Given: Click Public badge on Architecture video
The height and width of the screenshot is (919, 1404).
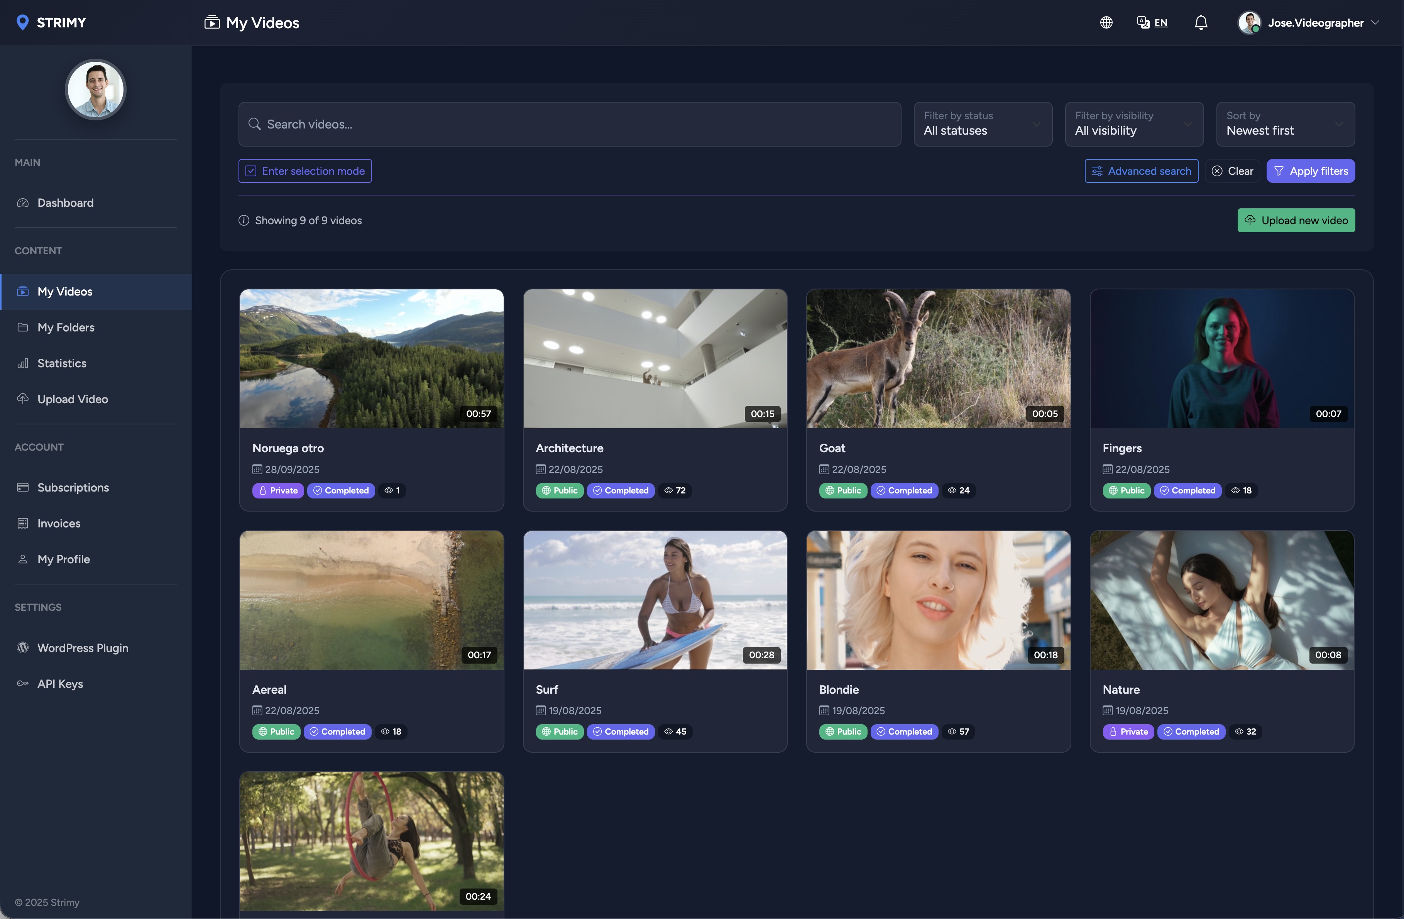Looking at the screenshot, I should click(x=559, y=490).
